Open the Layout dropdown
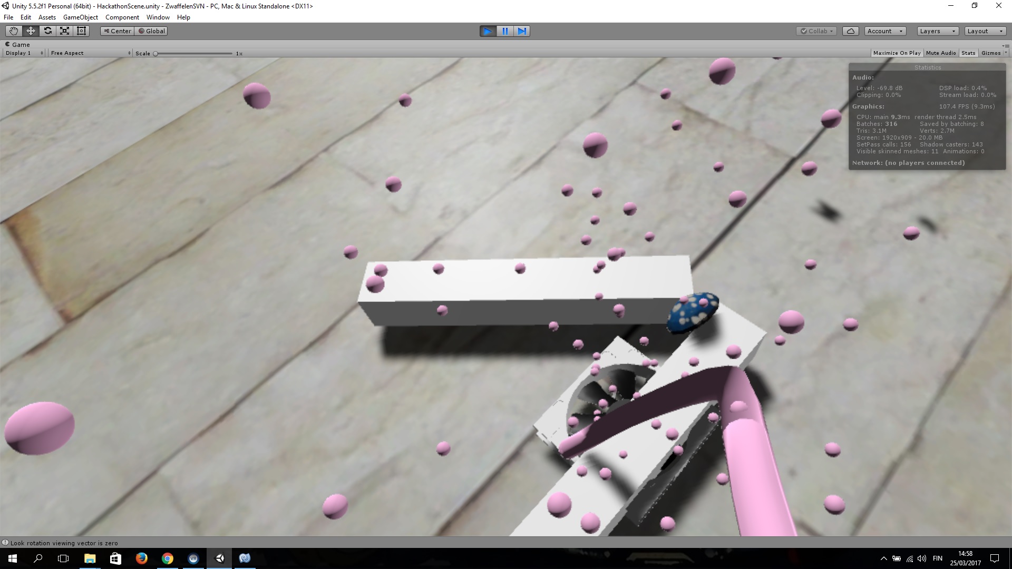Image resolution: width=1012 pixels, height=569 pixels. point(985,31)
